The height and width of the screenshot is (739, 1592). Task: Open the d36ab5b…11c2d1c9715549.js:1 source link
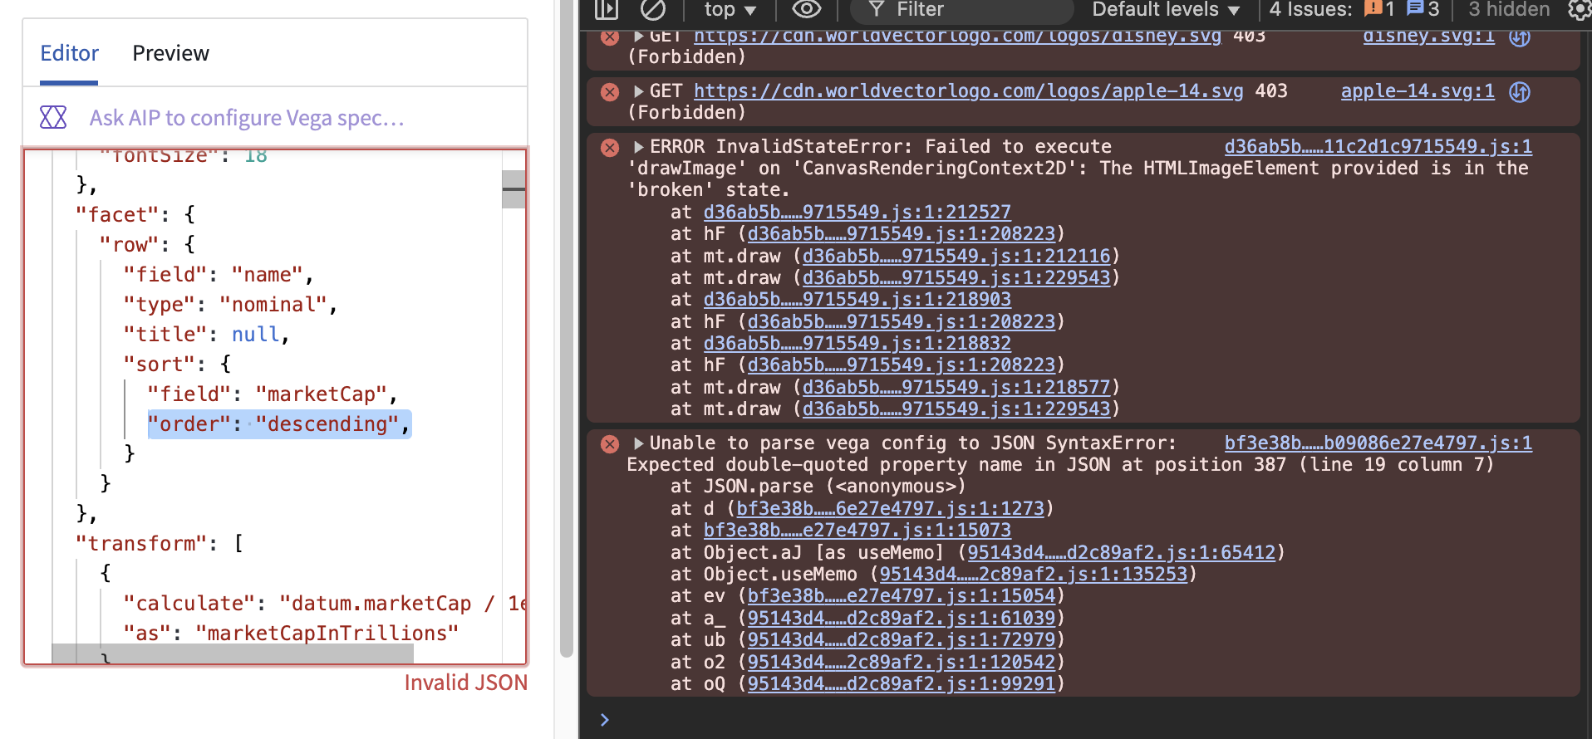pos(1378,147)
